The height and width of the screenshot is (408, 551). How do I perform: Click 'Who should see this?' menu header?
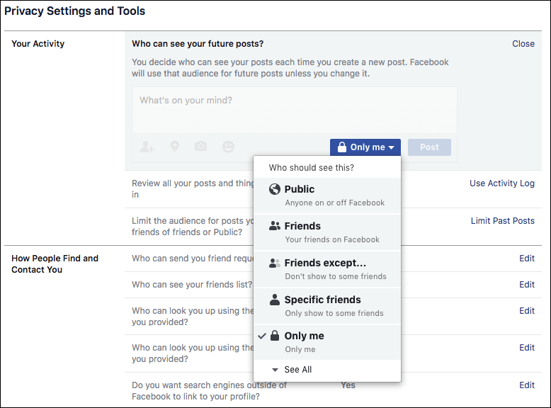tap(312, 168)
